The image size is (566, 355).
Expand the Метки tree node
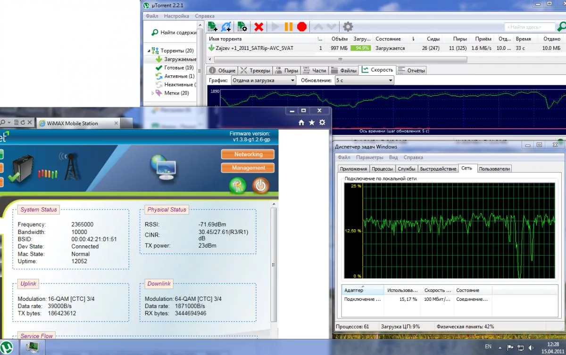click(x=153, y=93)
